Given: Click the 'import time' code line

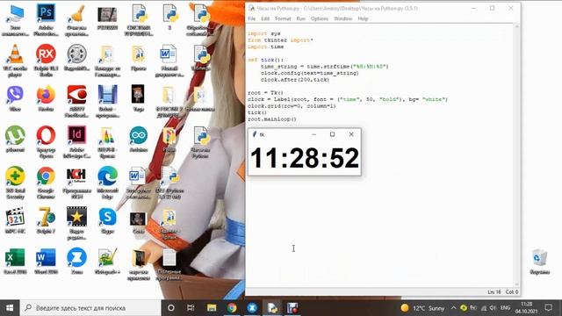Looking at the screenshot, I should click(x=265, y=47).
